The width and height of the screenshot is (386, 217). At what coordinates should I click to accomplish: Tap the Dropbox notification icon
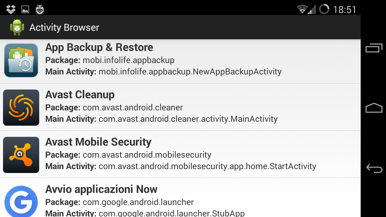[11, 9]
